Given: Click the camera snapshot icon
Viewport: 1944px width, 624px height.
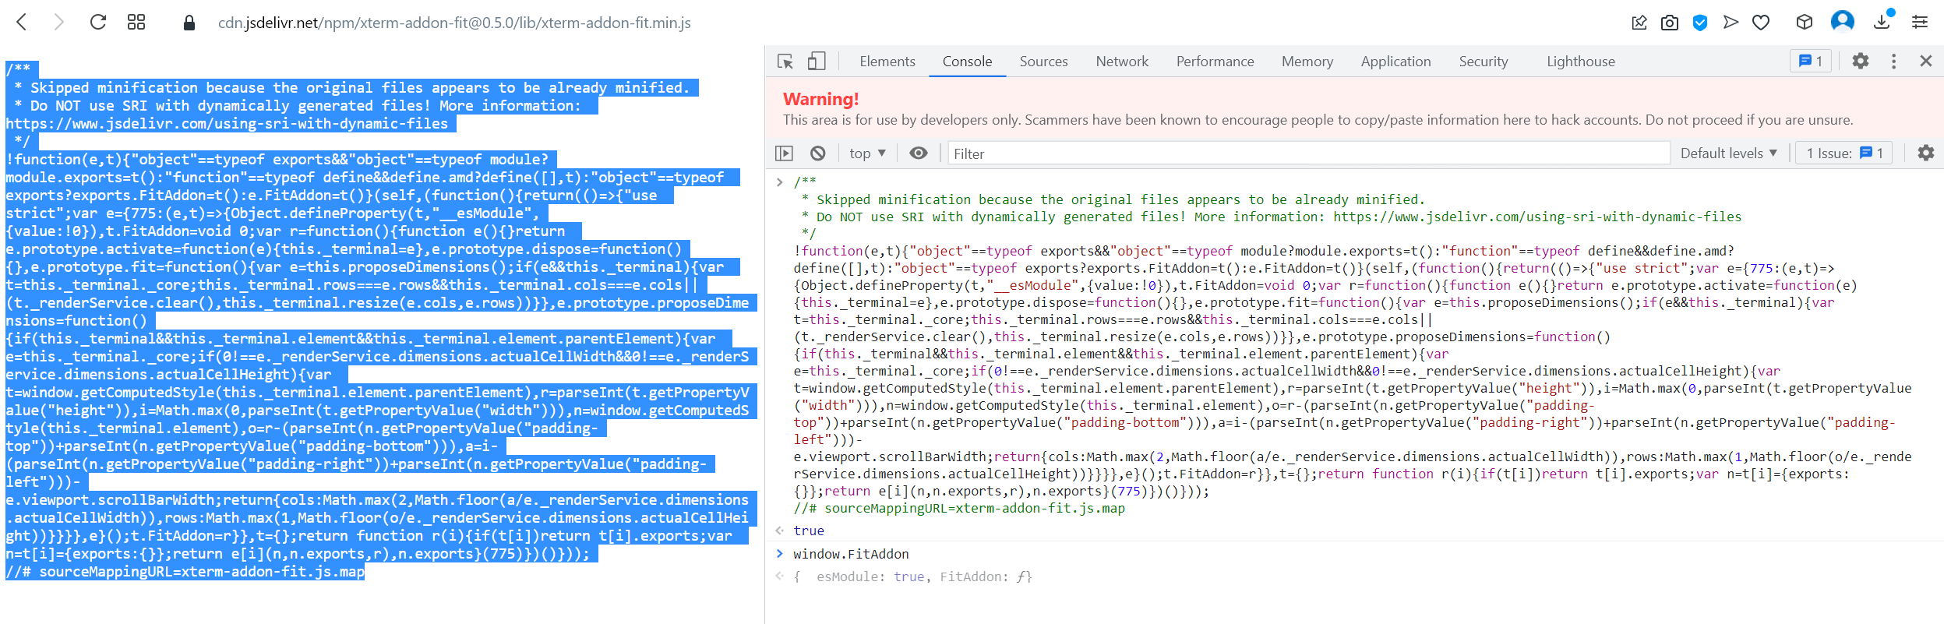Looking at the screenshot, I should [1670, 23].
